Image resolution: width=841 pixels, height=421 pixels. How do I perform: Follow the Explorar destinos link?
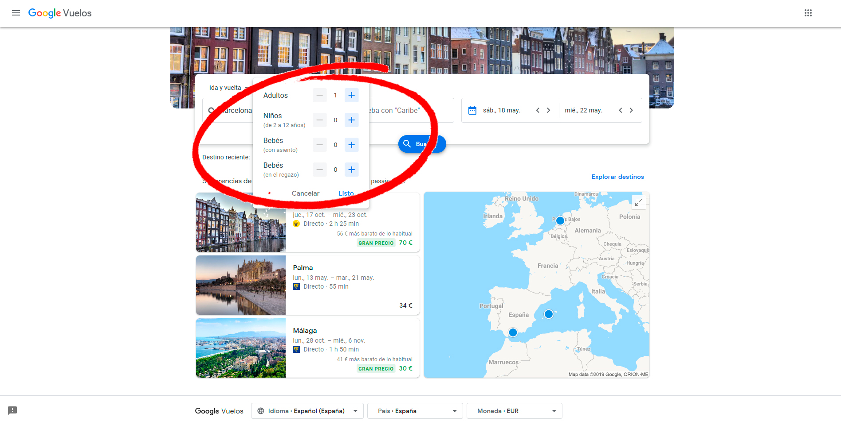coord(617,177)
